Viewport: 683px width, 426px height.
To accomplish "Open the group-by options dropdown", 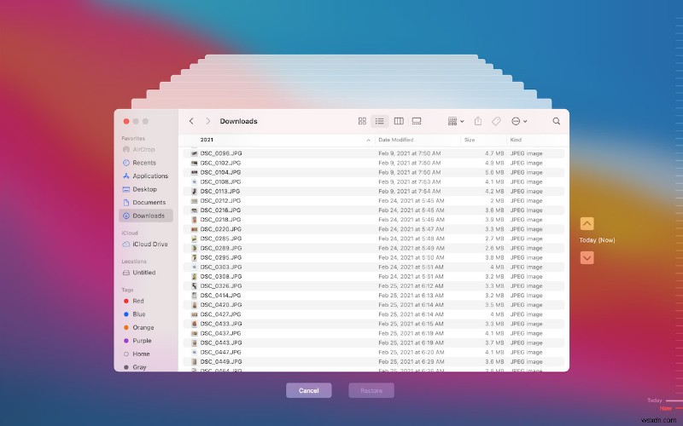I will [x=456, y=121].
